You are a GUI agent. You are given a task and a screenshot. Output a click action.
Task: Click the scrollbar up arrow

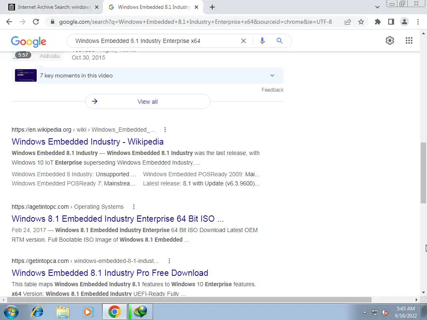coord(423,33)
